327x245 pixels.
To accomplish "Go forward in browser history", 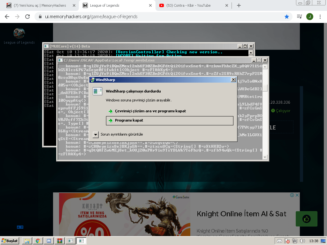I will [17, 17].
